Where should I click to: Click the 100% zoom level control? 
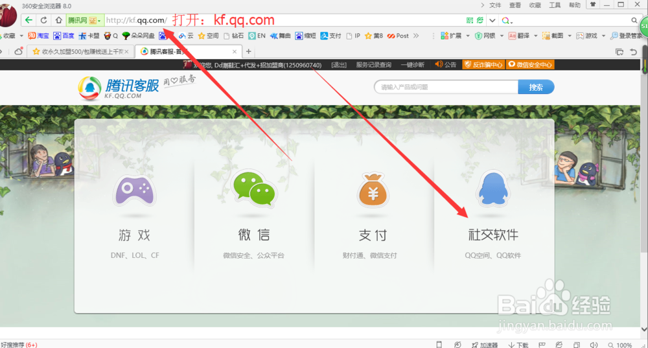coord(620,345)
